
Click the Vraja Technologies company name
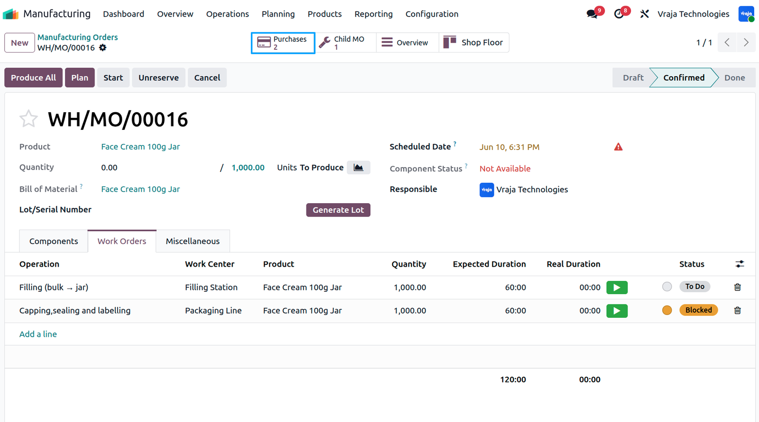coord(693,14)
